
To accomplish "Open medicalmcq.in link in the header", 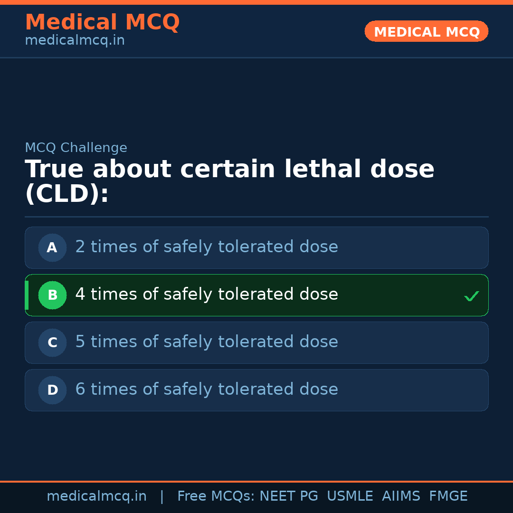I will pyautogui.click(x=75, y=41).
